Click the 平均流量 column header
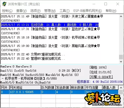This screenshot has height=108, width=124. [x=94, y=87]
